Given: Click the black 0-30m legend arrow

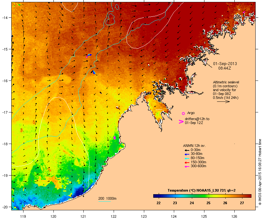Looking at the screenshot, I should click(x=187, y=150).
